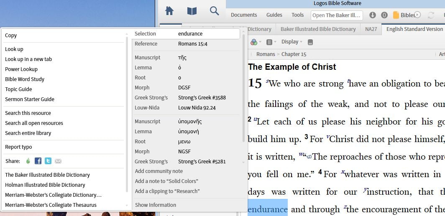
Task: Share via Faithlife flame icon
Action: (28, 161)
